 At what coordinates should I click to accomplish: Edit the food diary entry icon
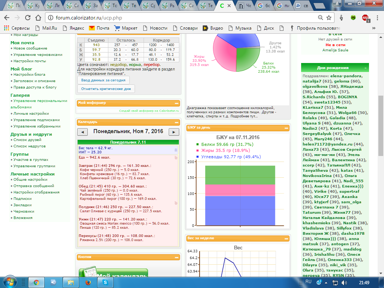[175, 157]
